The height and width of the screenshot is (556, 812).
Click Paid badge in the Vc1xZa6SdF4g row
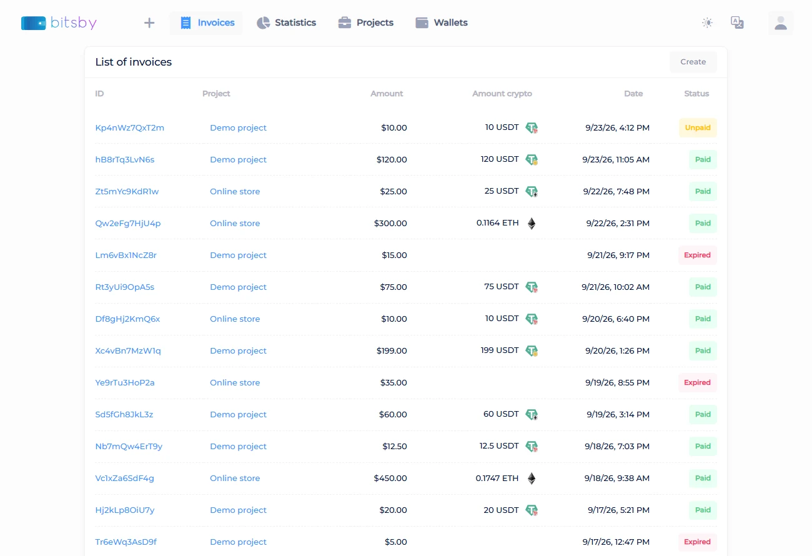[x=703, y=479]
